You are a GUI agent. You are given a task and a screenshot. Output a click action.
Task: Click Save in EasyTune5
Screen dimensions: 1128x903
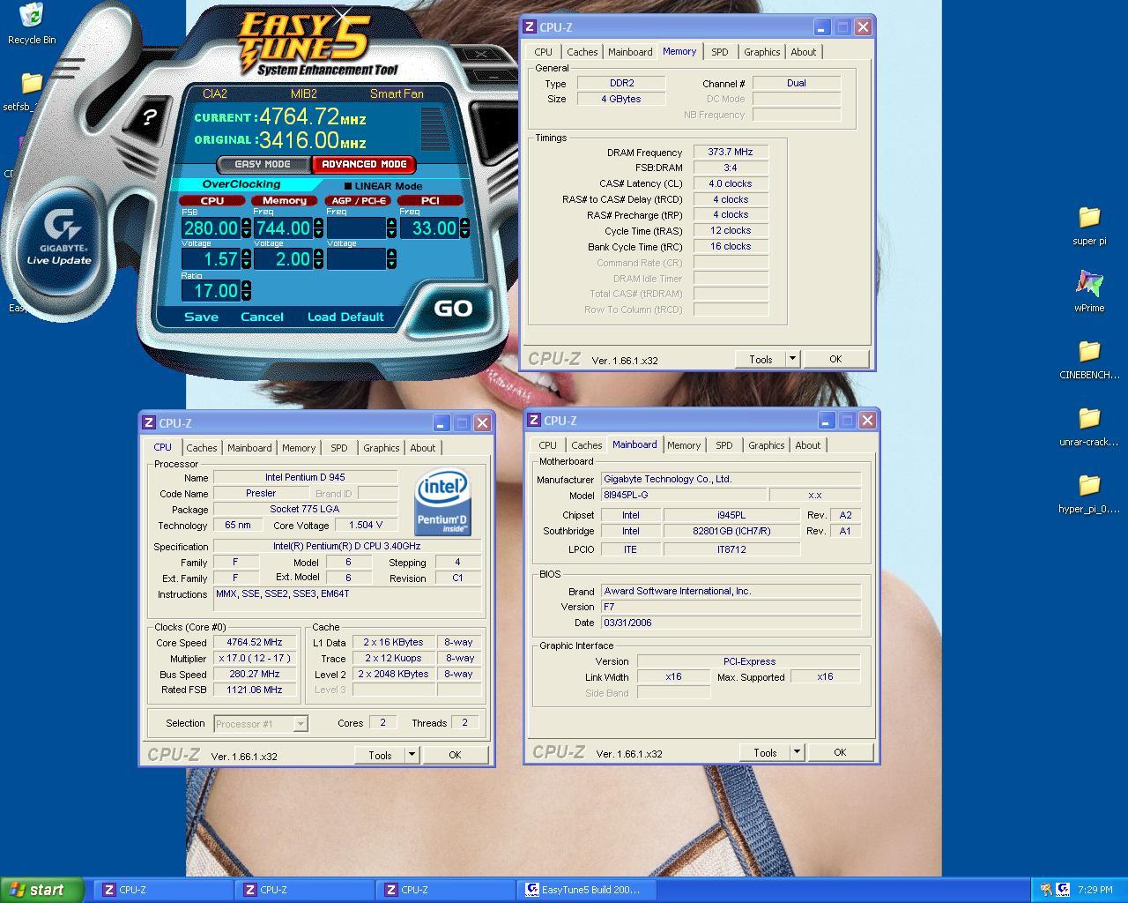point(201,317)
